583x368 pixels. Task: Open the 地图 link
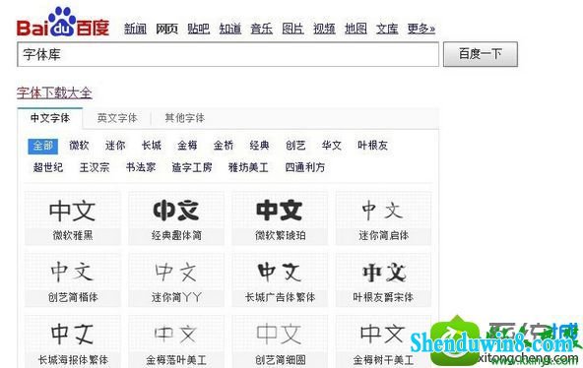point(356,29)
